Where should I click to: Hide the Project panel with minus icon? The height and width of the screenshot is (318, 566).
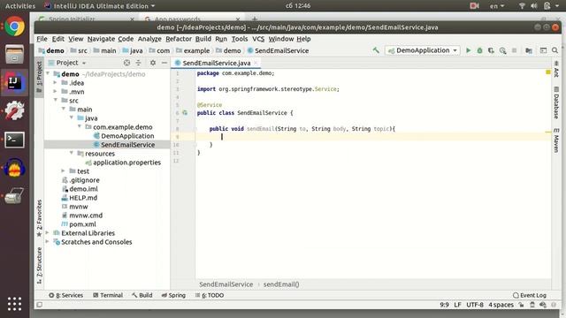click(x=164, y=63)
